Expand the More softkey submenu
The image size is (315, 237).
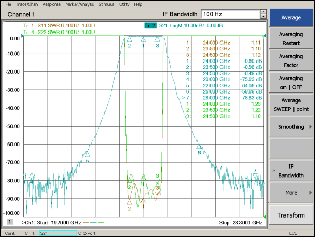tap(291, 193)
